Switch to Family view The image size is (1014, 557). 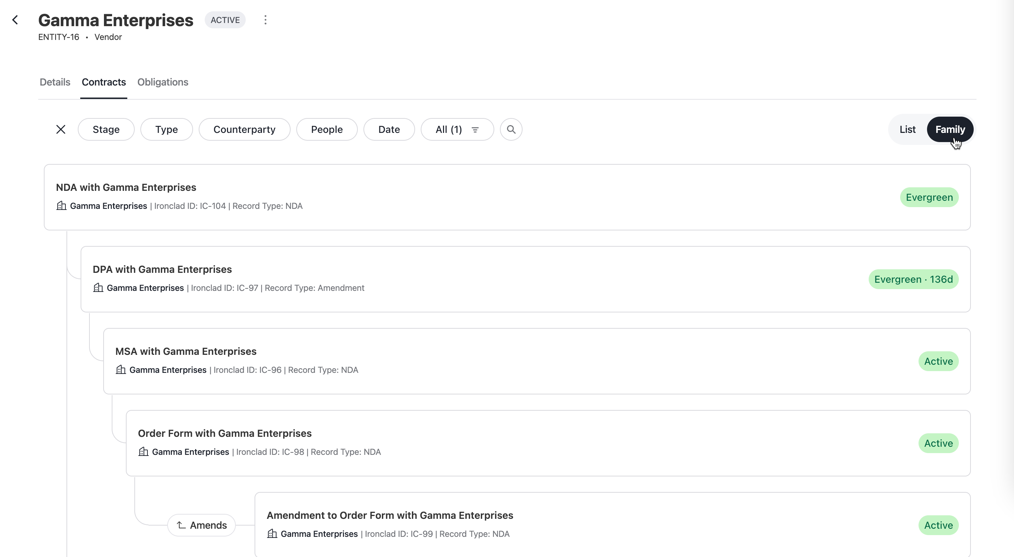[949, 129]
